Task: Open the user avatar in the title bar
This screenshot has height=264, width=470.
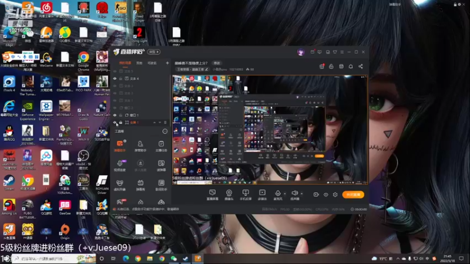Action: click(x=301, y=52)
